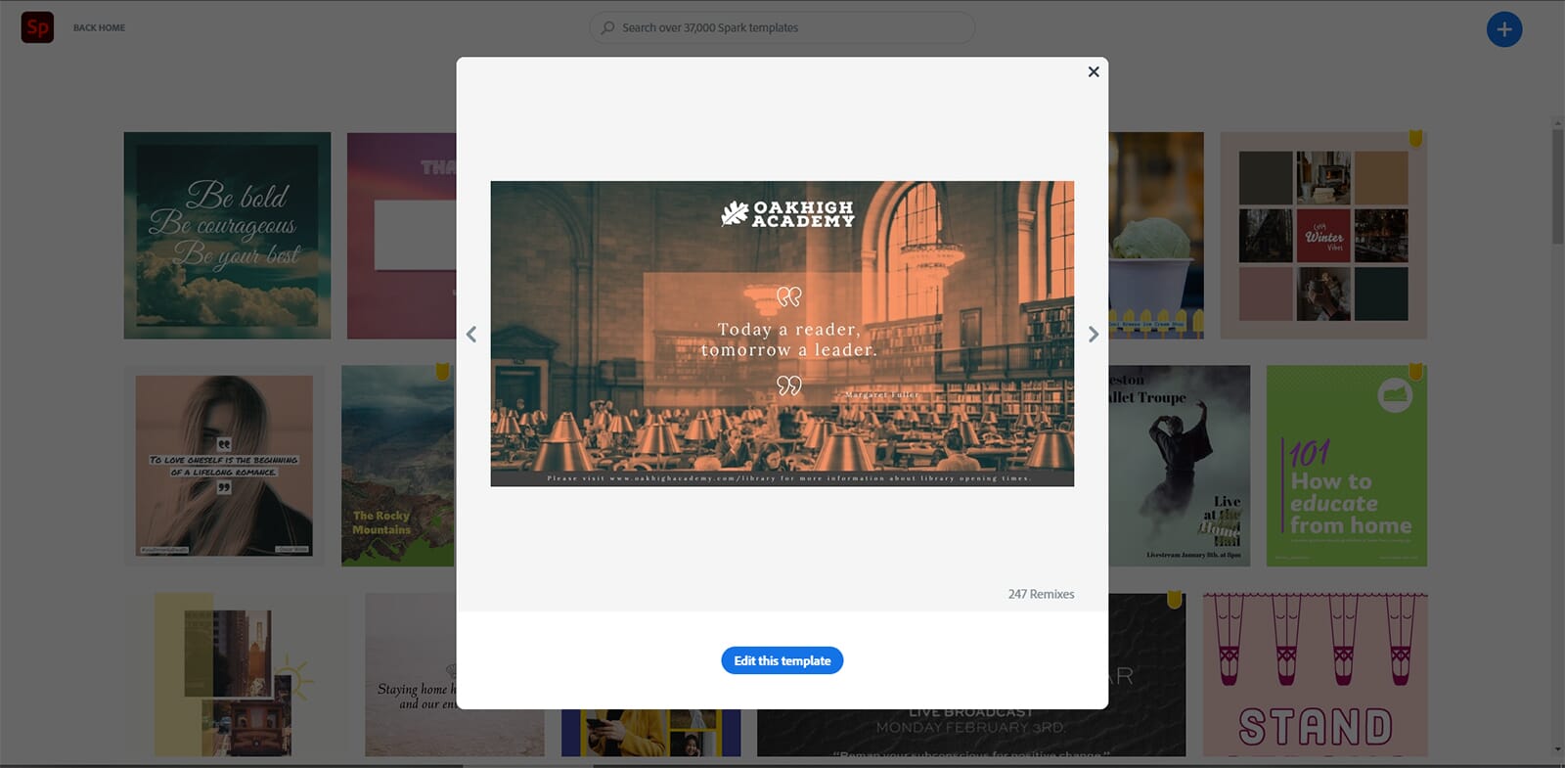Open the yellow jacket phone template
The image size is (1565, 768).
(651, 733)
